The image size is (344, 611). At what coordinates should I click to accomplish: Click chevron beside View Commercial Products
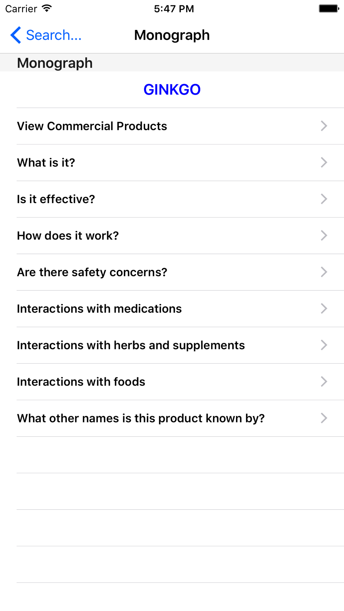point(324,126)
